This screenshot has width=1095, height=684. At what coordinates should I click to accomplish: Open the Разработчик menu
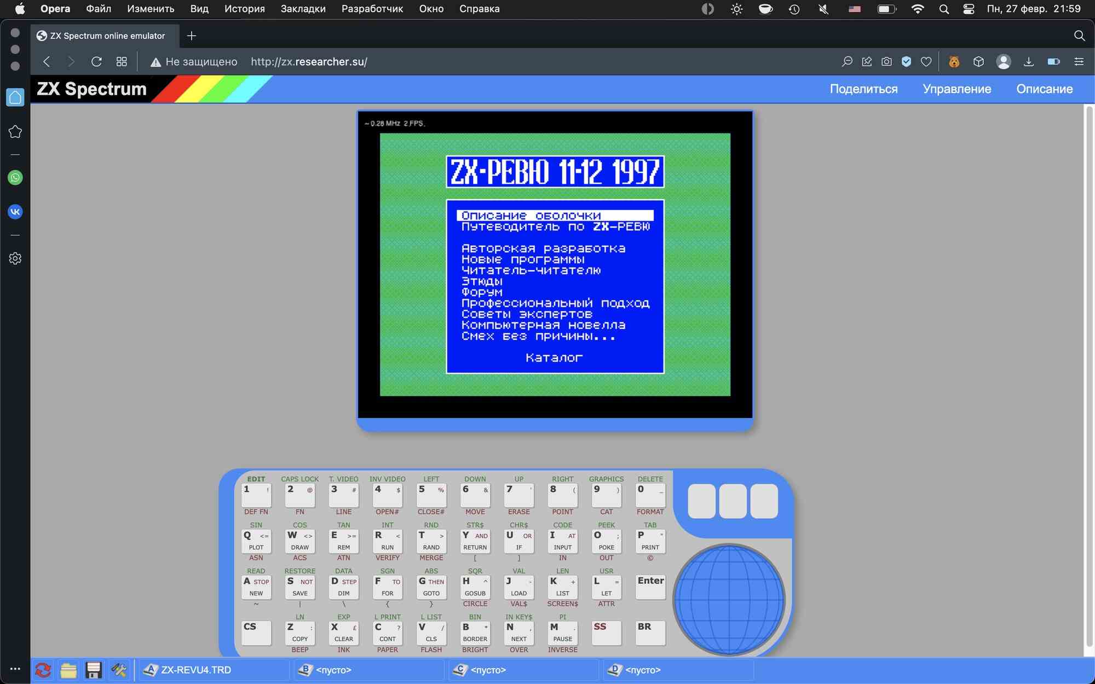click(372, 9)
